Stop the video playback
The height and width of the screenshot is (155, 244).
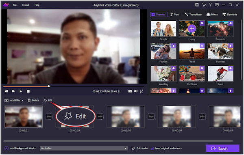(x=28, y=91)
